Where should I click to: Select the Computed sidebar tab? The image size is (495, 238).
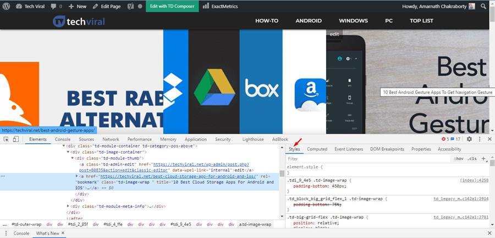pyautogui.click(x=317, y=149)
